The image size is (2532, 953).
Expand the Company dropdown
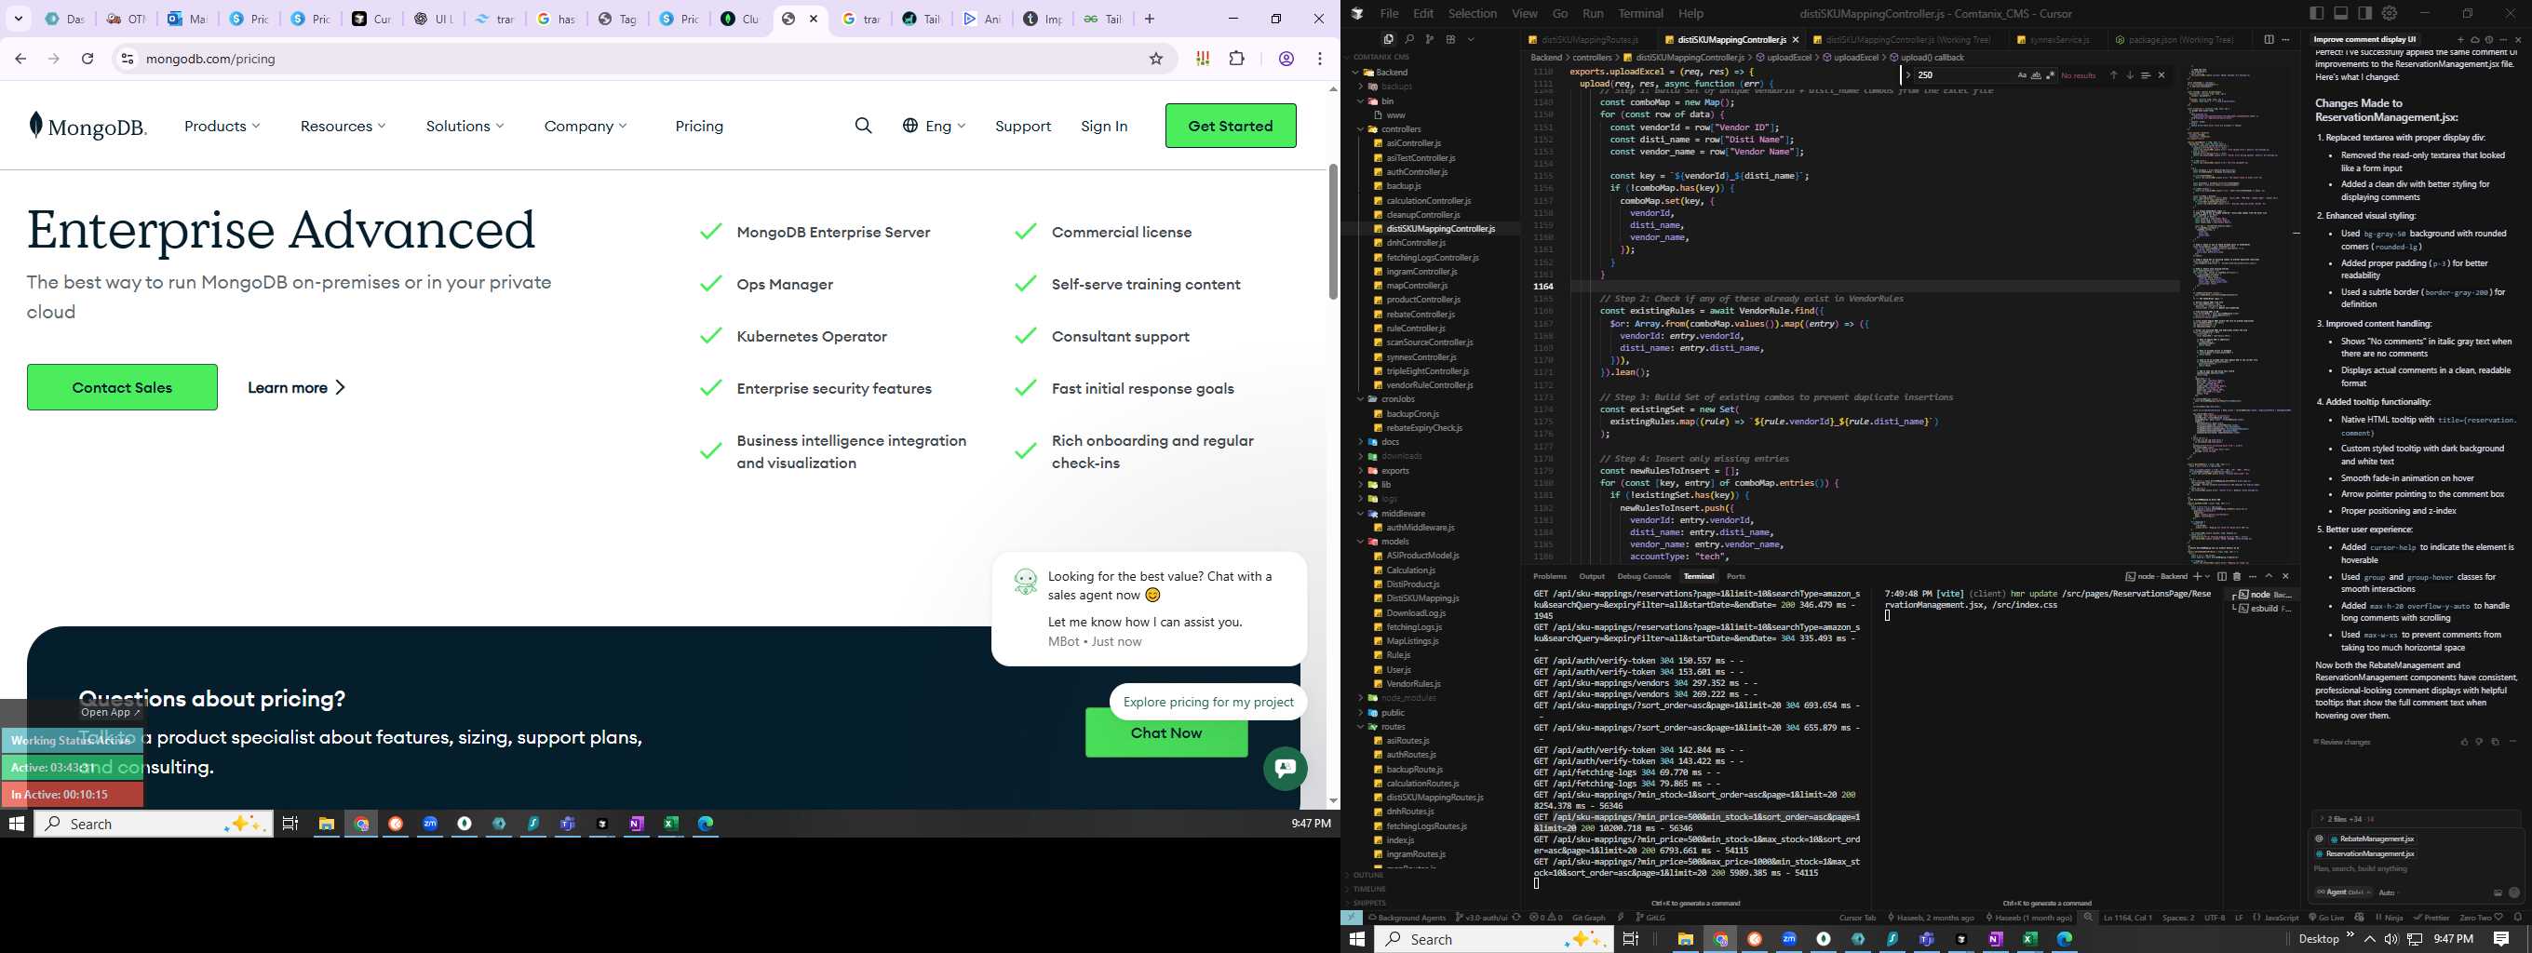coord(586,126)
